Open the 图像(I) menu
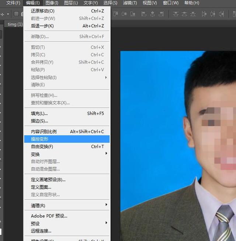This screenshot has width=236, height=241. (52, 3)
